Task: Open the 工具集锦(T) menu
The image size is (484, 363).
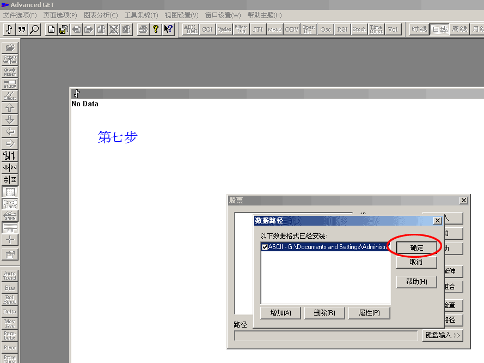Action: coord(142,15)
